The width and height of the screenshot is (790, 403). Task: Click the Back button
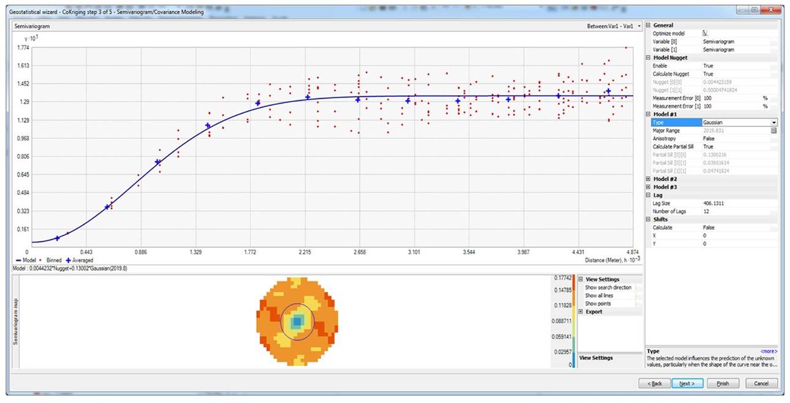pos(653,383)
